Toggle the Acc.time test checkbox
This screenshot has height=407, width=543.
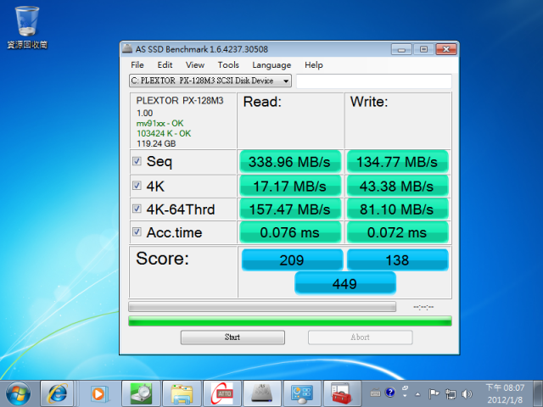[137, 231]
